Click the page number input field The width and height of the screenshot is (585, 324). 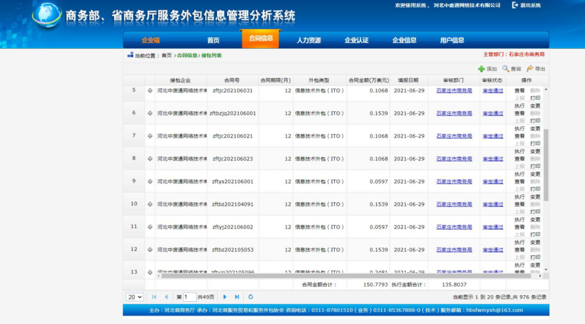coord(190,297)
